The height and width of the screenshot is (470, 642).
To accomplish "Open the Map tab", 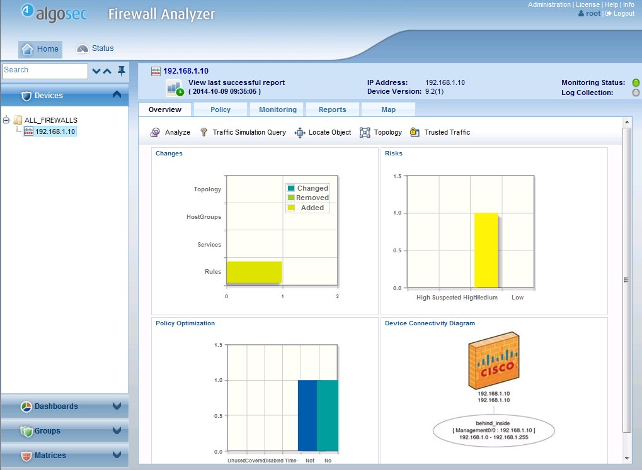I will pos(388,109).
